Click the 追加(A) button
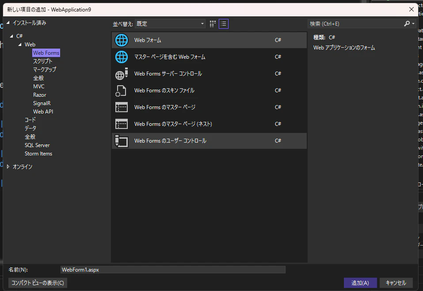The height and width of the screenshot is (291, 423). (x=360, y=283)
